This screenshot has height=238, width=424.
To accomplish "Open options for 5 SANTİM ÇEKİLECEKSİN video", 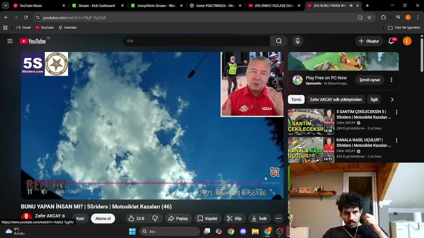I will 397,112.
